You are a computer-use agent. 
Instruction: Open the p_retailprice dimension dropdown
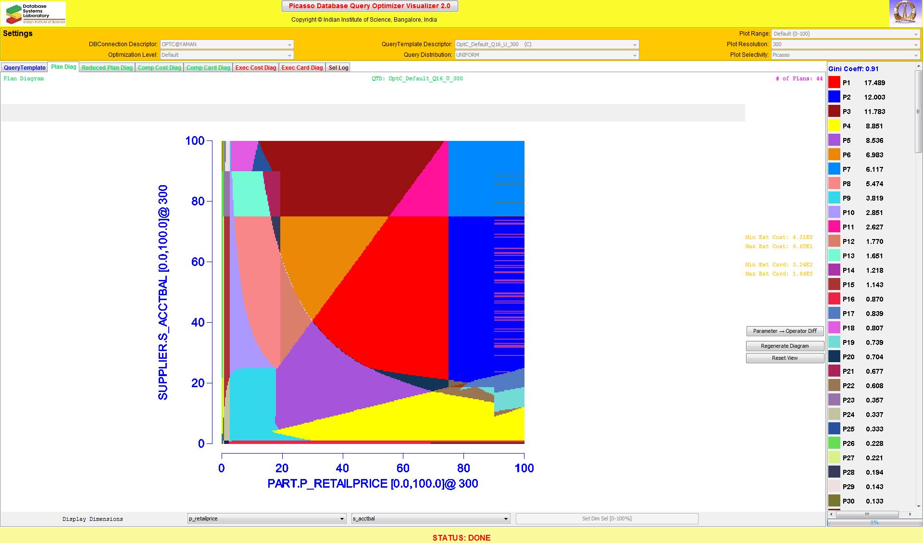point(267,518)
